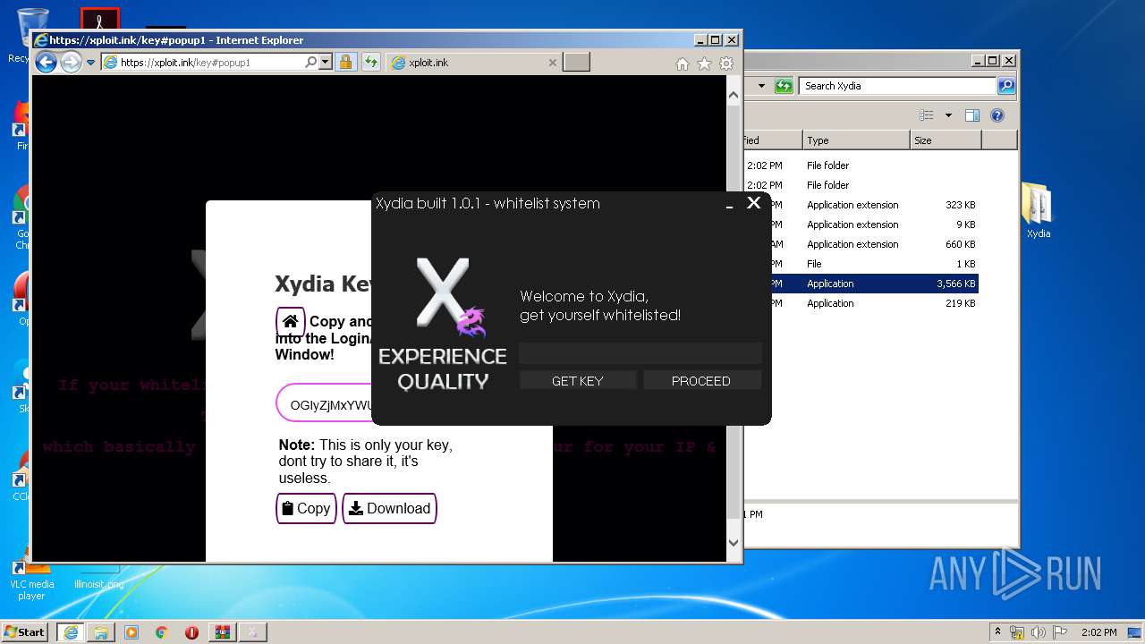Image resolution: width=1145 pixels, height=644 pixels.
Task: Click the Explorer search magnifier button
Action: tap(1006, 86)
